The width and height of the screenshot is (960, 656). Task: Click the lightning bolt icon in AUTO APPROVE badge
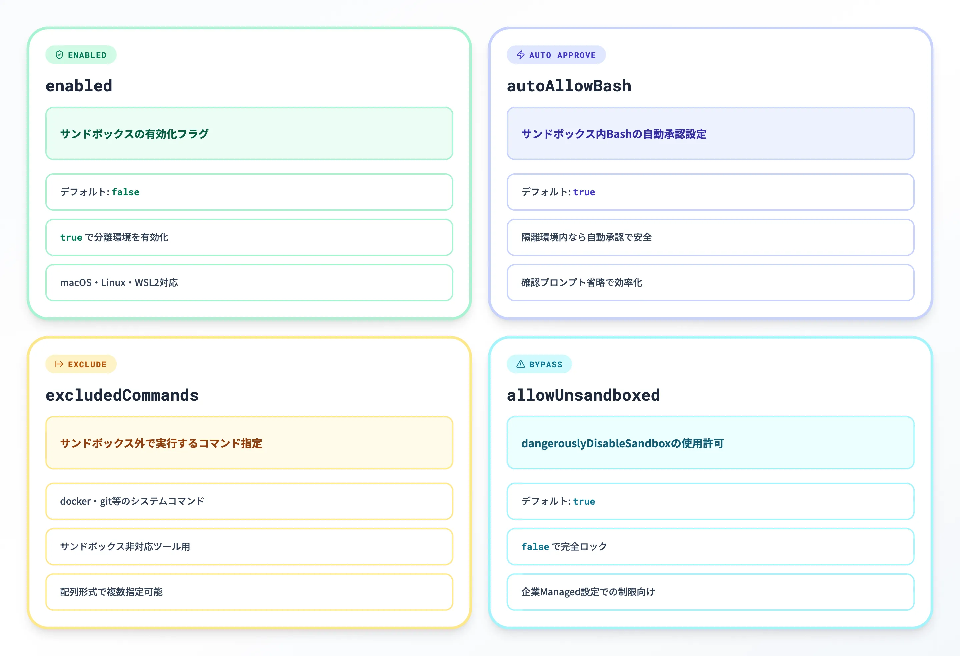520,55
